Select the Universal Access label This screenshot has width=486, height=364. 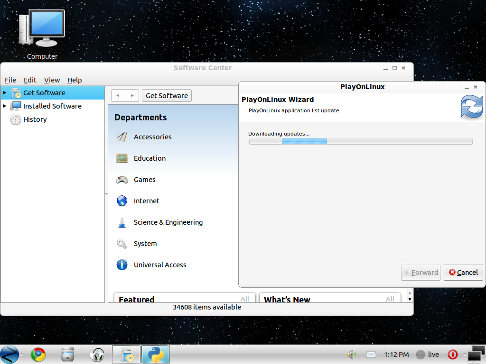click(160, 265)
